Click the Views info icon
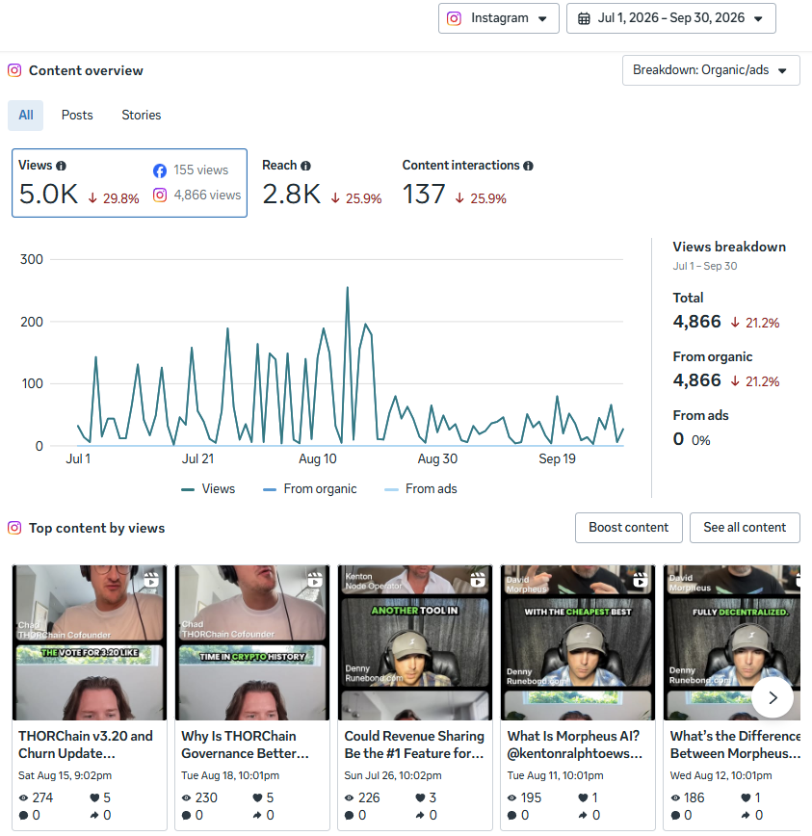Image resolution: width=812 pixels, height=836 pixels. [62, 166]
